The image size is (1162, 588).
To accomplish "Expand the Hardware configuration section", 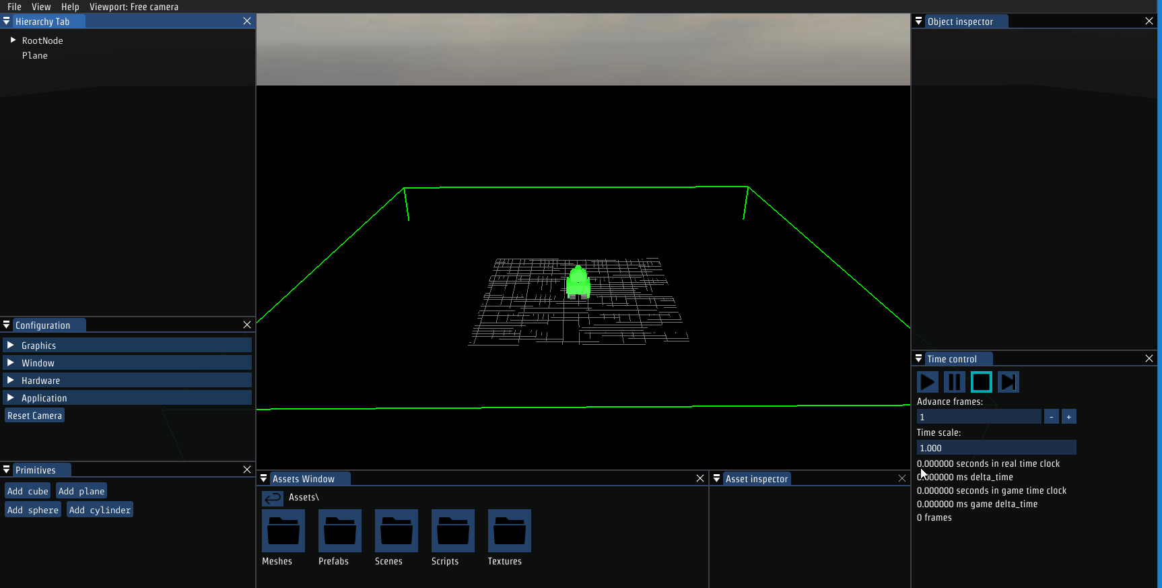I will click(11, 380).
